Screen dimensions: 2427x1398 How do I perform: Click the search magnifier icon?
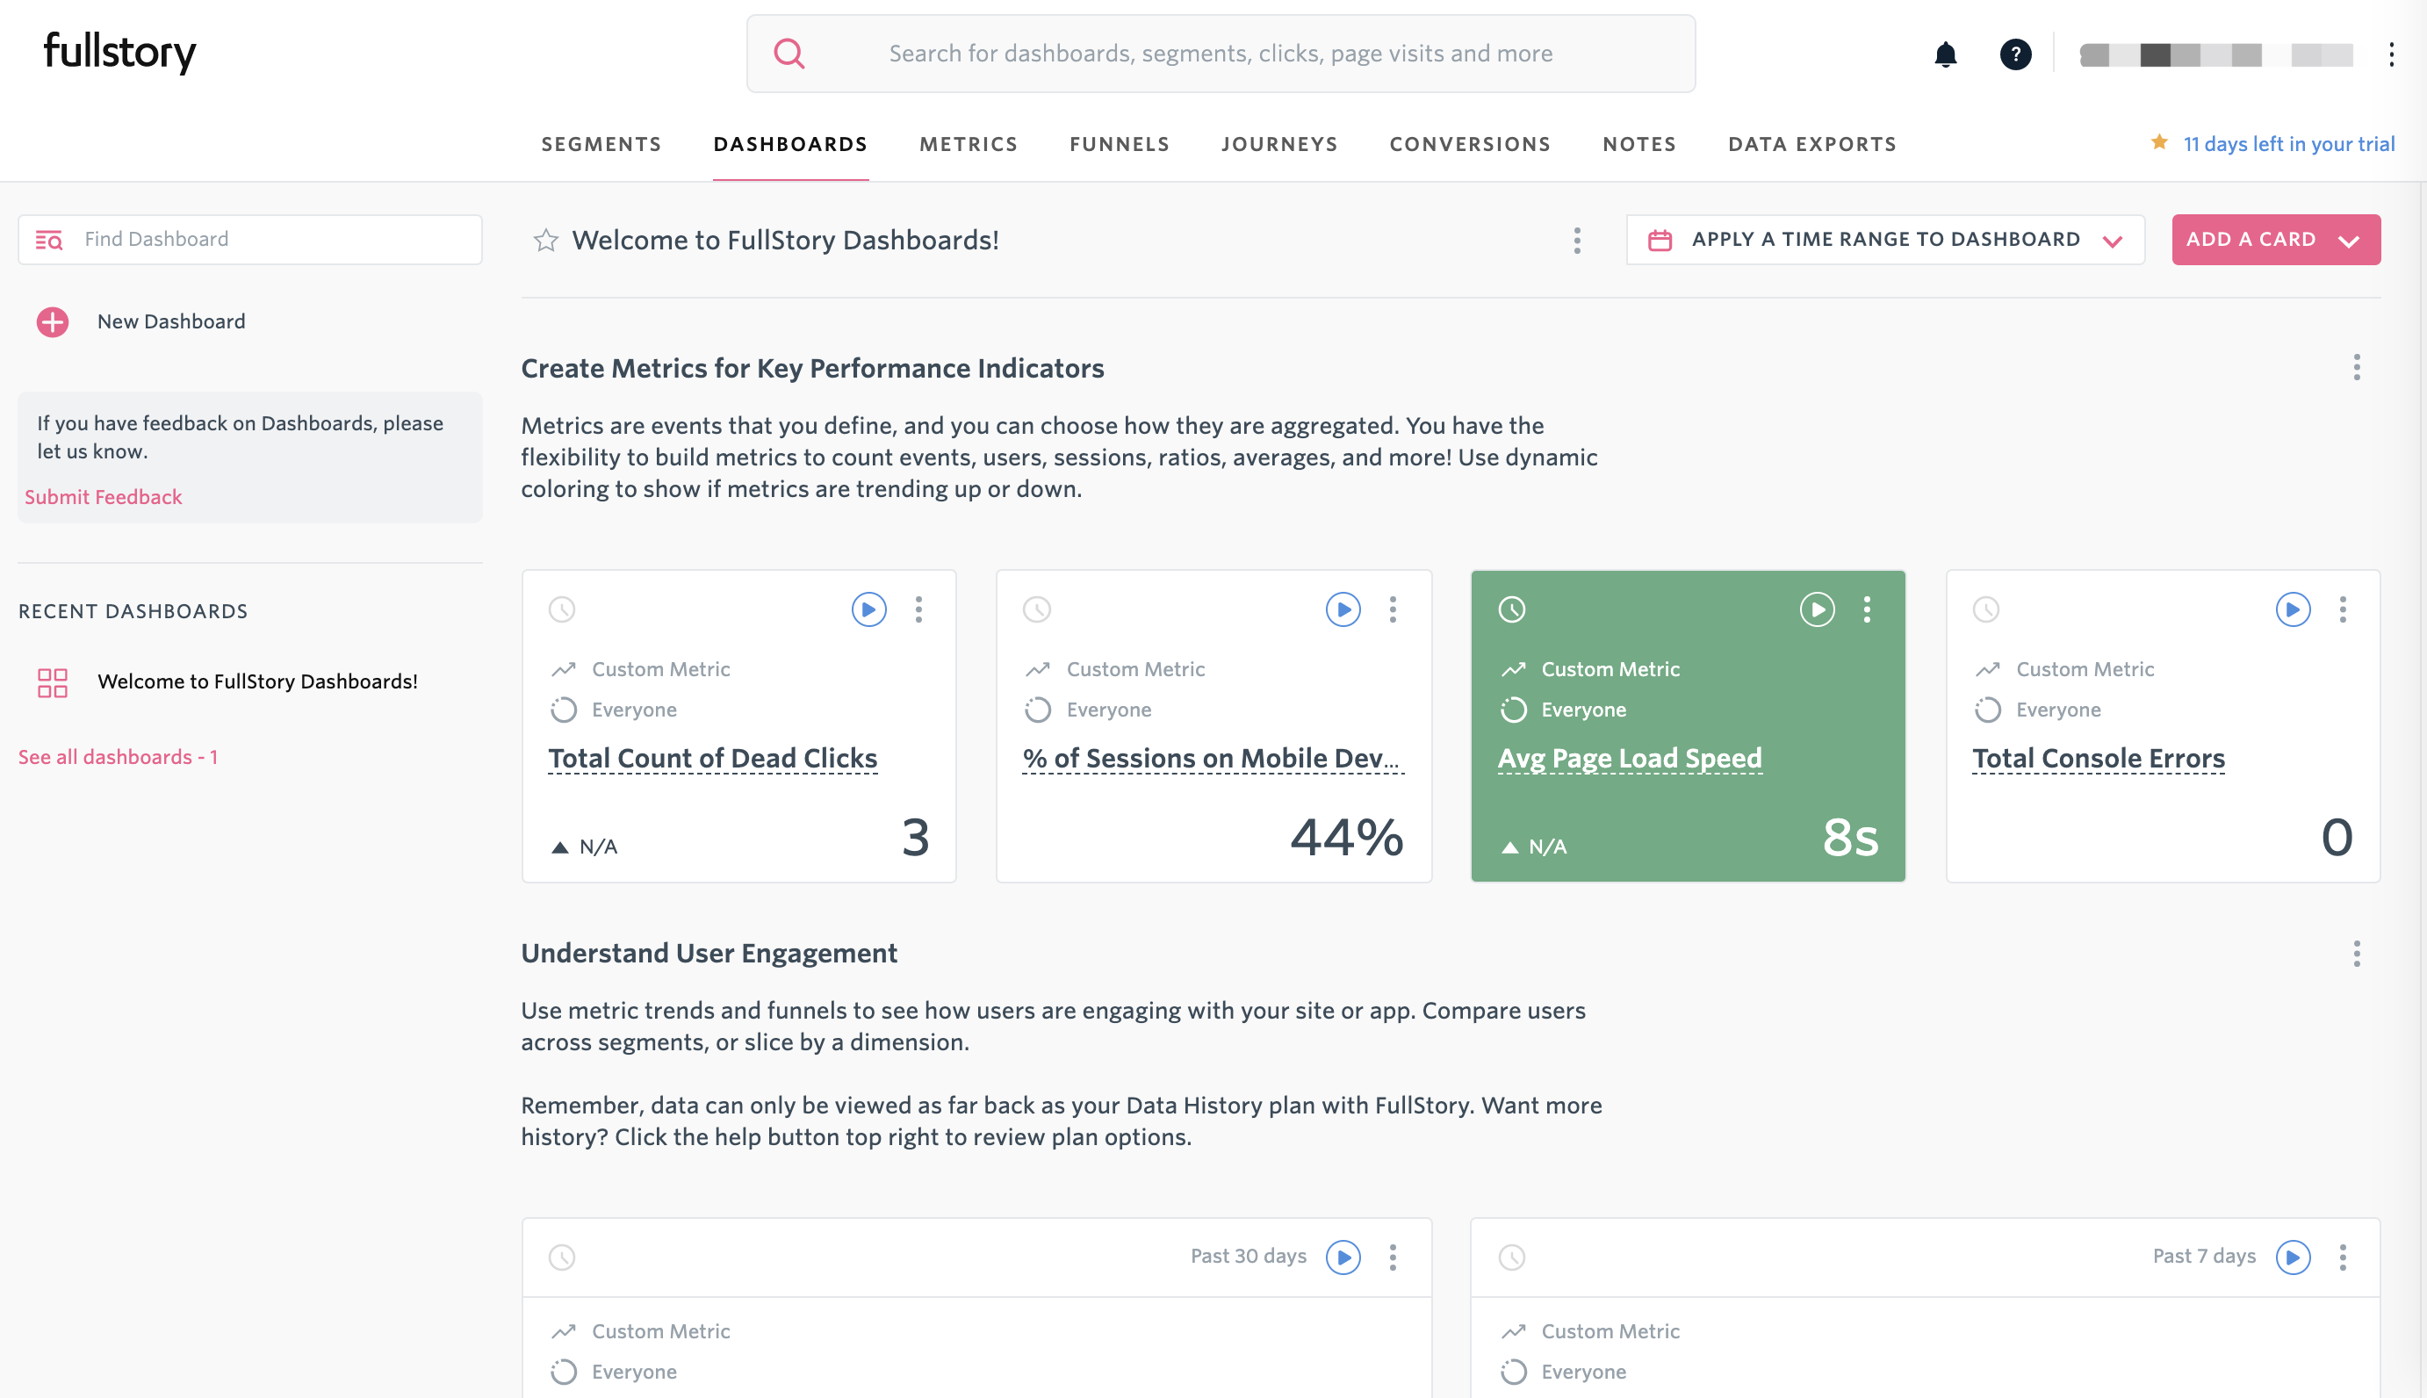coord(789,54)
